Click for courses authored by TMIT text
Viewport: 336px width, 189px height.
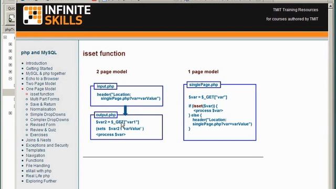coord(292,19)
